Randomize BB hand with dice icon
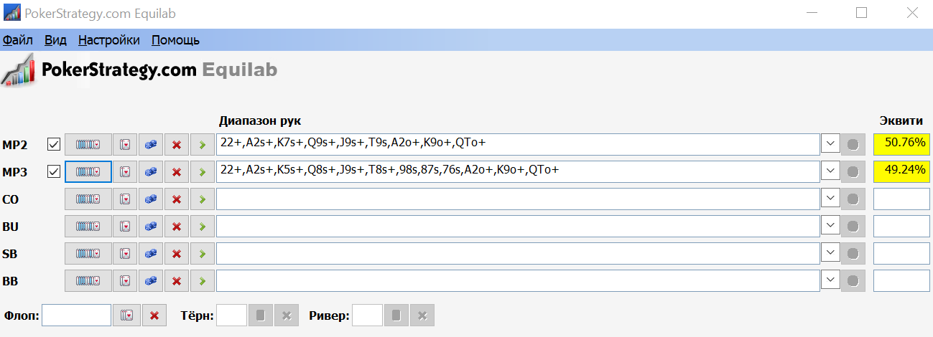 (x=151, y=281)
